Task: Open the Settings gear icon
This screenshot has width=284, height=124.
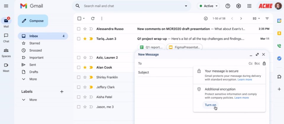Action: 238,6
